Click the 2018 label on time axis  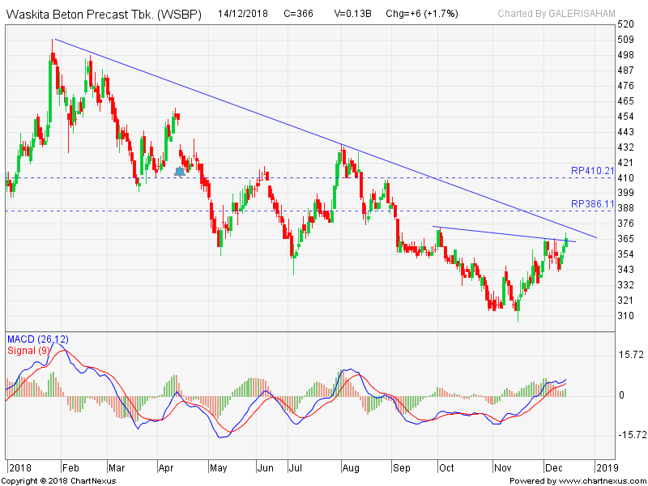pos(20,468)
